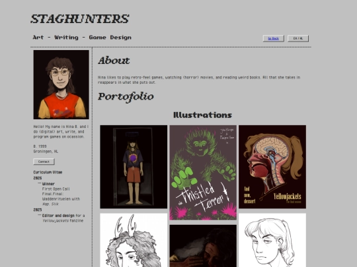Click the 'Nina likes to play retro-feel games' paragraph
Viewport: 357px width, 267px height.
click(x=199, y=80)
